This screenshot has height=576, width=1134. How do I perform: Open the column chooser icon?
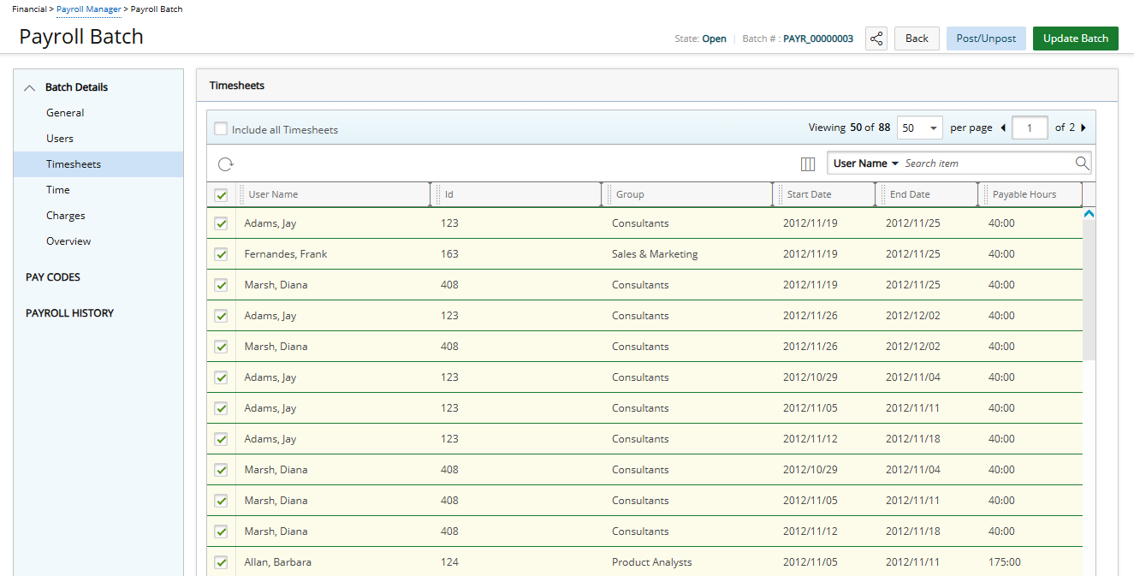pyautogui.click(x=808, y=163)
